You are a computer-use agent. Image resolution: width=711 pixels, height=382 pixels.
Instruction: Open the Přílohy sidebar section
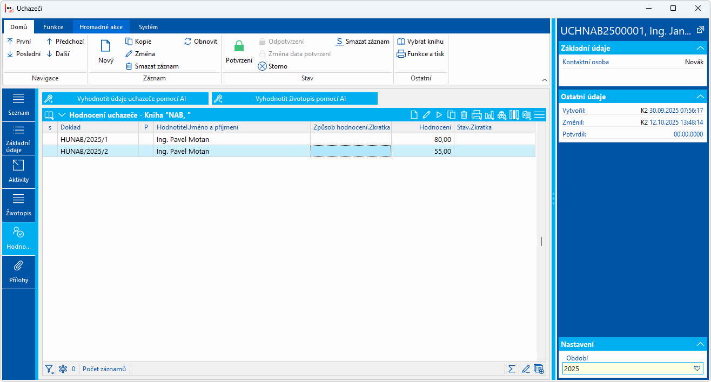pos(18,272)
